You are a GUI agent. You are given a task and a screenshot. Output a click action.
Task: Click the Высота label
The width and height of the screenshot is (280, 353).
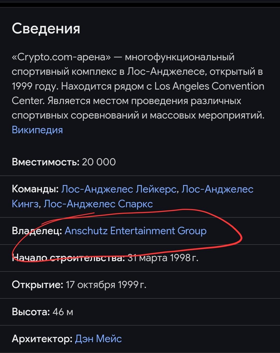tap(31, 312)
